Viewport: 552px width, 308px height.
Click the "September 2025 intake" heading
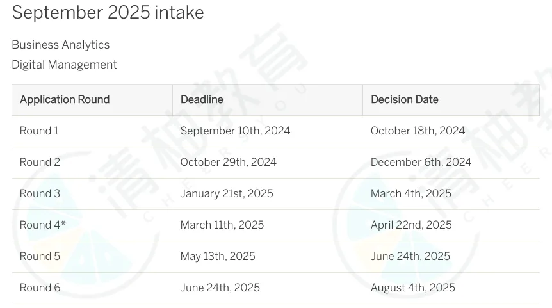(x=108, y=13)
